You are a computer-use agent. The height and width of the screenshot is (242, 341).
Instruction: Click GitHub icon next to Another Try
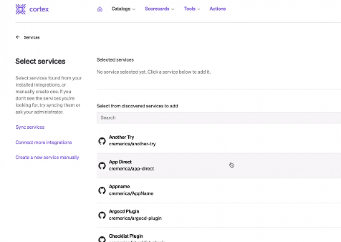(x=102, y=141)
